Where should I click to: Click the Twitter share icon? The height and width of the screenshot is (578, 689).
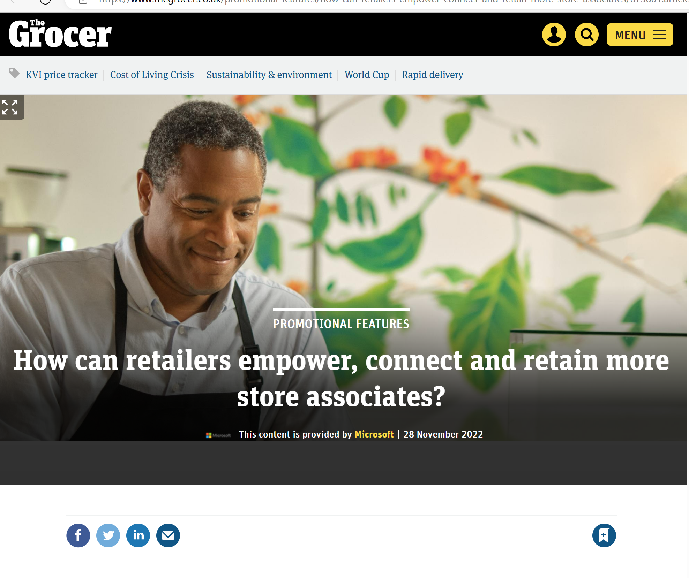pos(108,534)
